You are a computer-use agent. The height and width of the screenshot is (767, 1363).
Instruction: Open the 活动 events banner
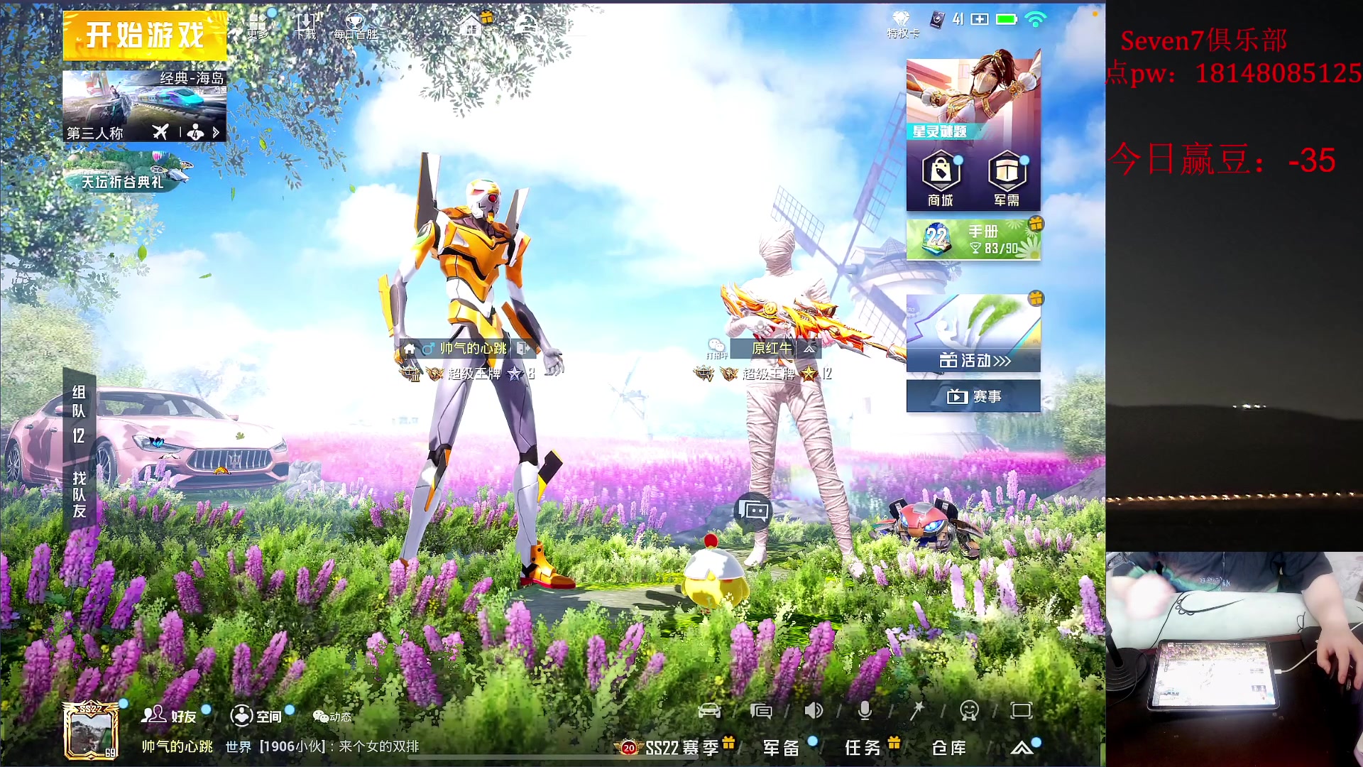click(x=973, y=334)
